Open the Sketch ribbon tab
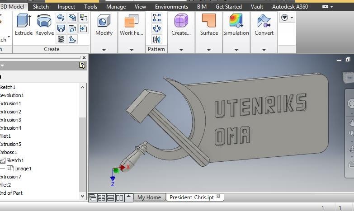The height and width of the screenshot is (211, 354). click(x=41, y=7)
